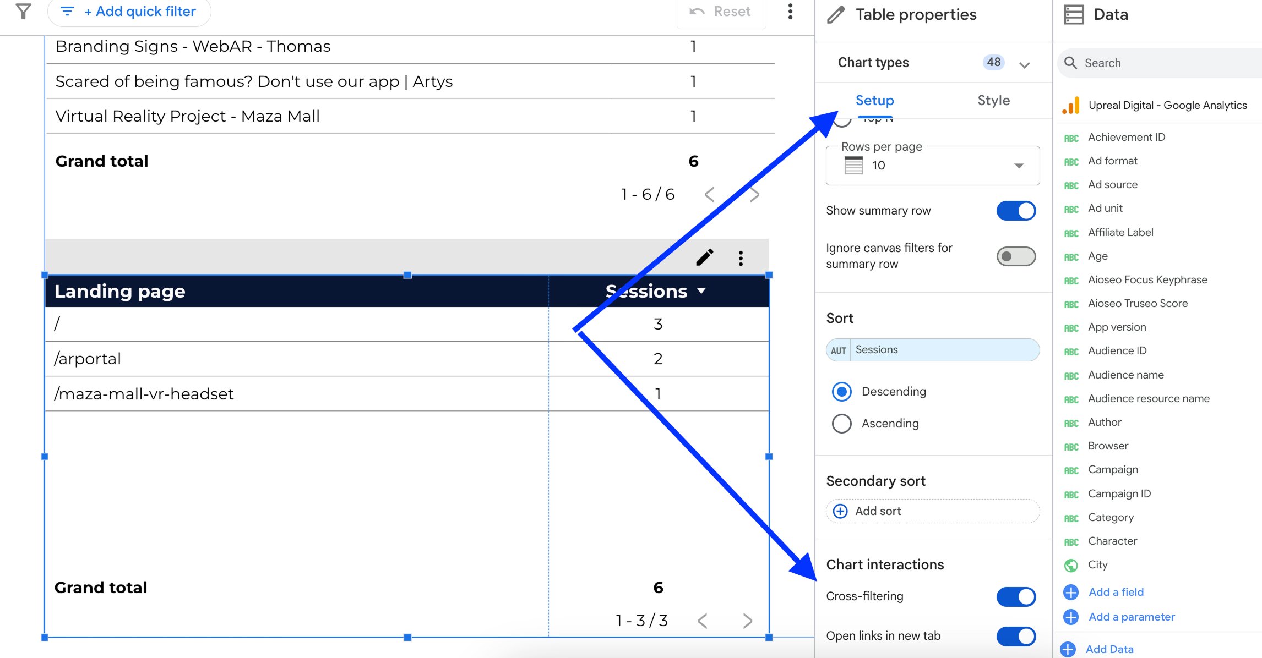
Task: Click the Virtual Reality Project - Maza Mall row
Action: 410,116
